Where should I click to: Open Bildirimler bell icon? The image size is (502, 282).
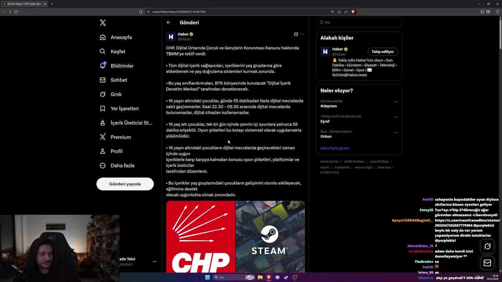tap(102, 66)
